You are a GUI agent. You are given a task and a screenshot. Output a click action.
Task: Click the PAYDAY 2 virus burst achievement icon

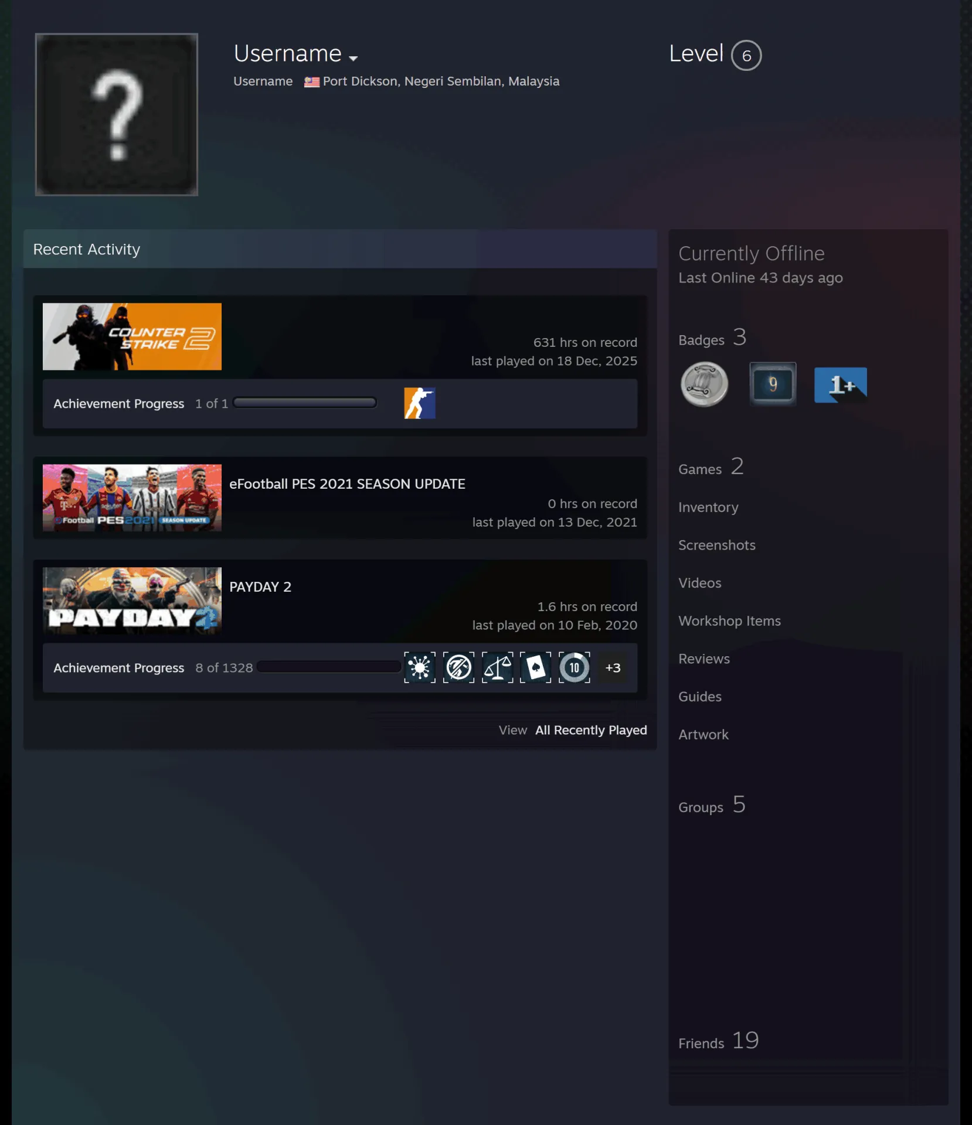420,667
